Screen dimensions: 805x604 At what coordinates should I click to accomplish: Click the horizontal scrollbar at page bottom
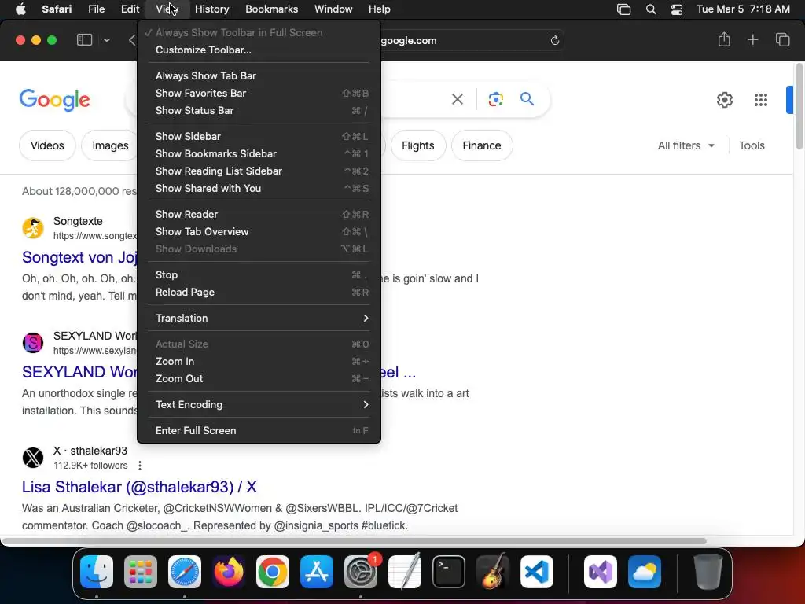(355, 541)
